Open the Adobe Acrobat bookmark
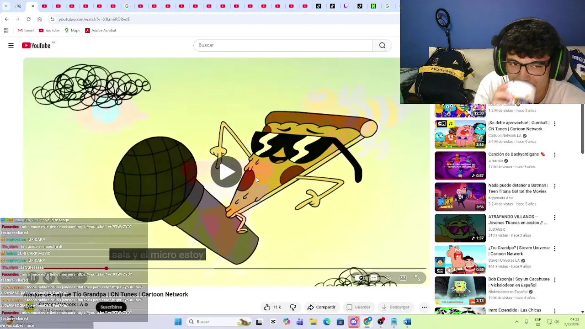 pyautogui.click(x=101, y=31)
